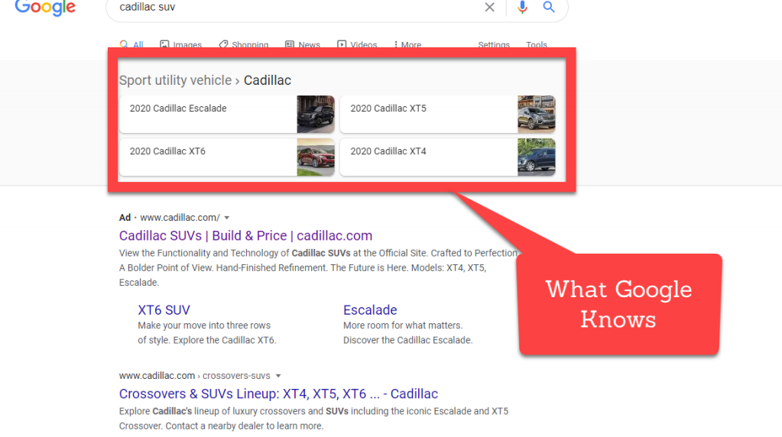
Task: Open search Tools
Action: click(537, 45)
